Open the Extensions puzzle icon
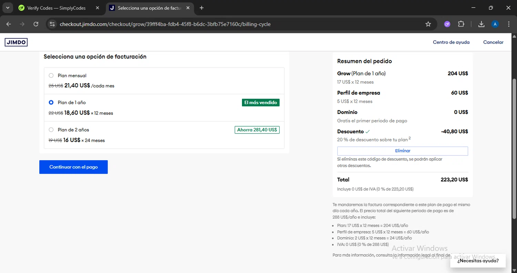 click(x=461, y=24)
